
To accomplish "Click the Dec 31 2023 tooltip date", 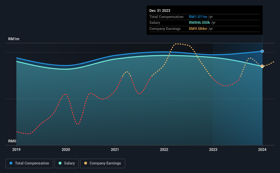I will (x=160, y=11).
